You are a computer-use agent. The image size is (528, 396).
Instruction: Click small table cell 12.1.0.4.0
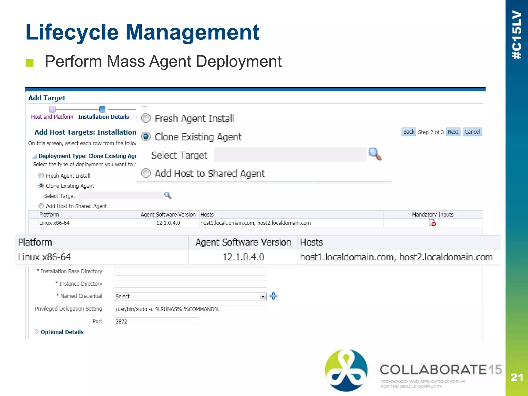tap(168, 223)
